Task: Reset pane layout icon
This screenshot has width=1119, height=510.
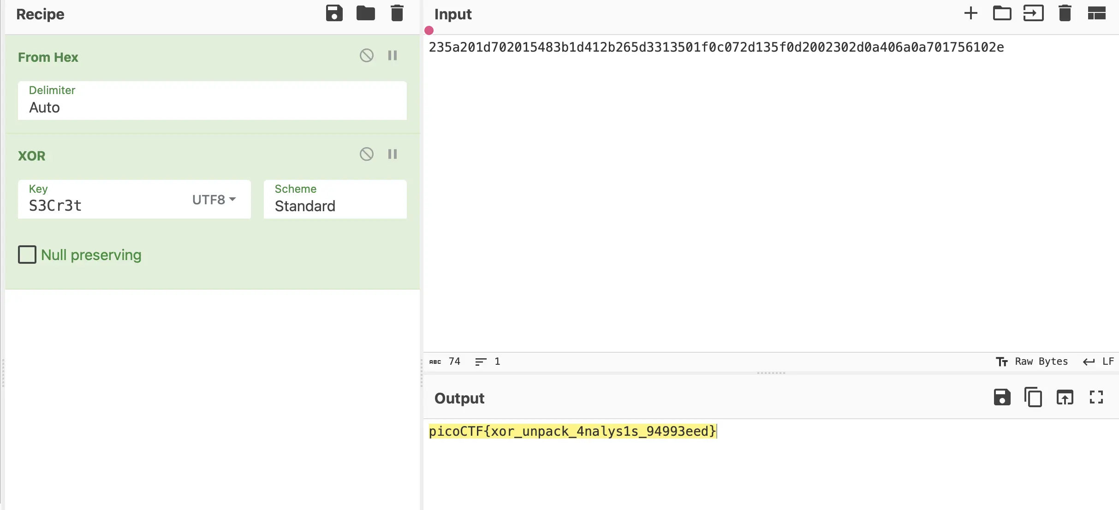Action: [x=1096, y=13]
